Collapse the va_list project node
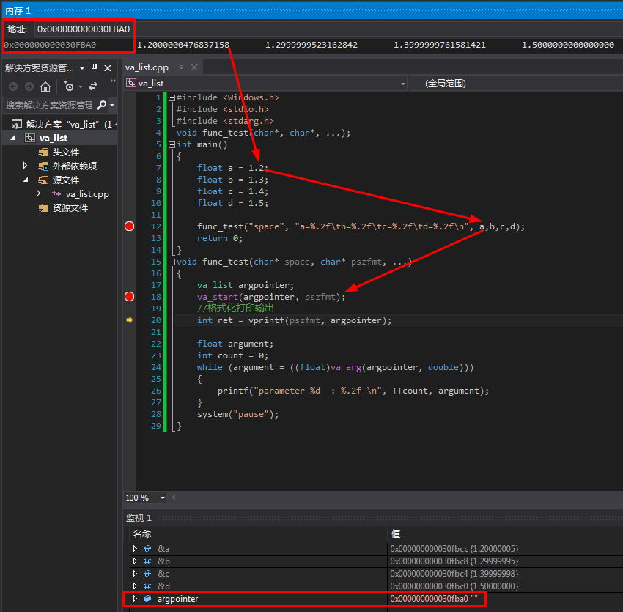This screenshot has height=612, width=623. pos(12,138)
